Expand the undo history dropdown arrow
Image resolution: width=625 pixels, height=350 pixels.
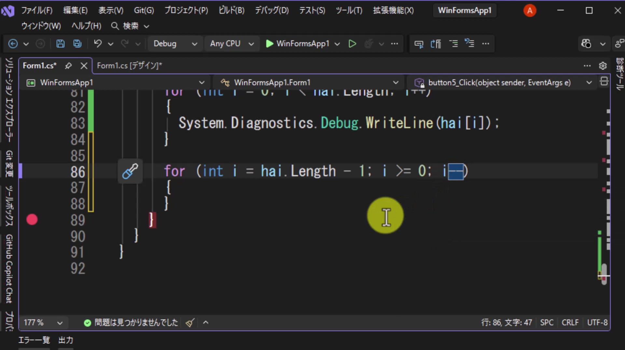coord(111,44)
